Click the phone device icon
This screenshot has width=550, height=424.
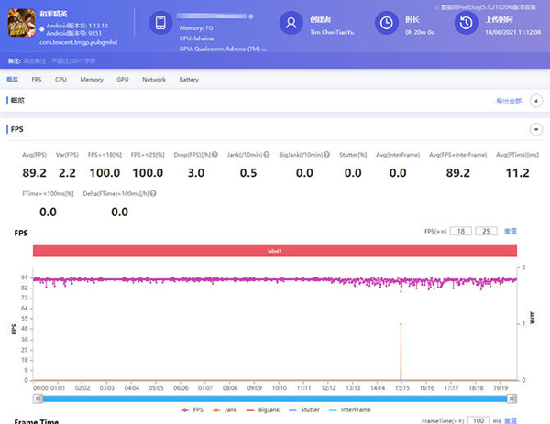pos(159,23)
